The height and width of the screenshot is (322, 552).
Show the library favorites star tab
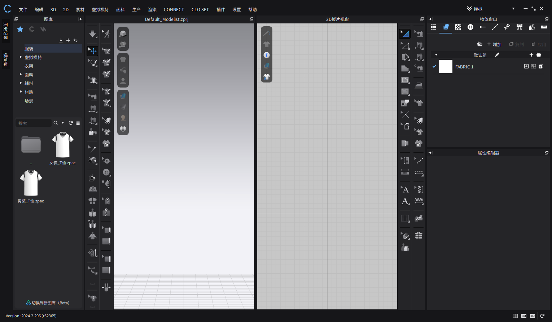(20, 29)
